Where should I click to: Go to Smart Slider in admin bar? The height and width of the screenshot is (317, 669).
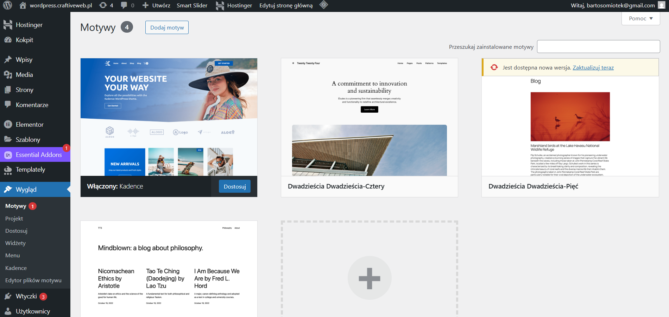[192, 6]
